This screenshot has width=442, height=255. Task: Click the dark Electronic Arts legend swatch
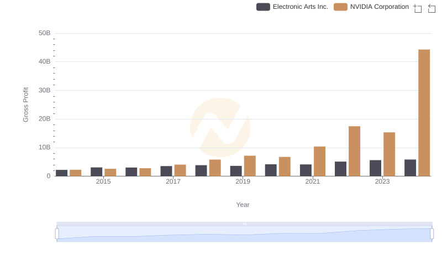point(263,7)
